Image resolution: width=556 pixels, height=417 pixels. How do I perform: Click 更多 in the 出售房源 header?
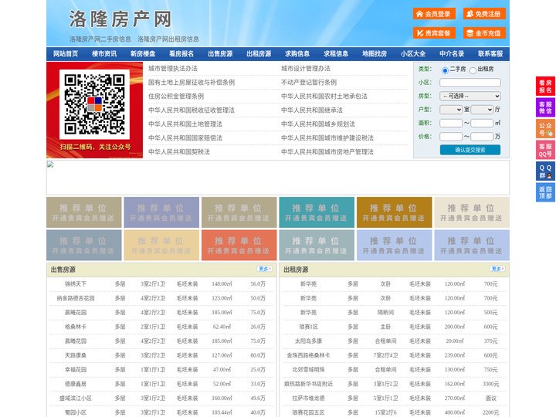[x=265, y=270]
